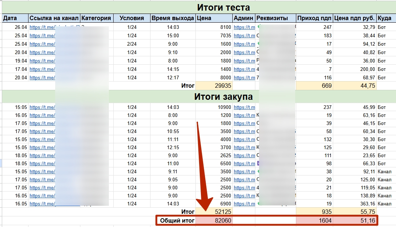
Task: Open the channel link in the 2625 price row
Action: (42, 155)
